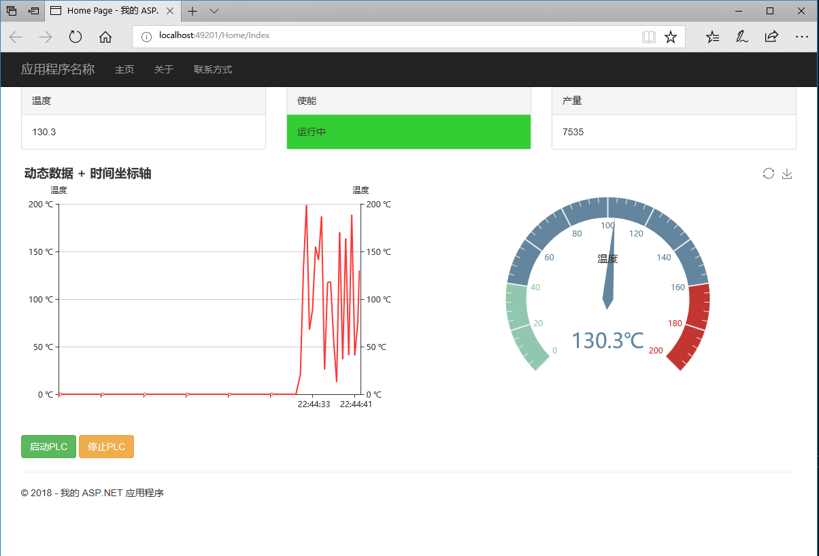Show the tabs you've set aside icon

point(12,11)
